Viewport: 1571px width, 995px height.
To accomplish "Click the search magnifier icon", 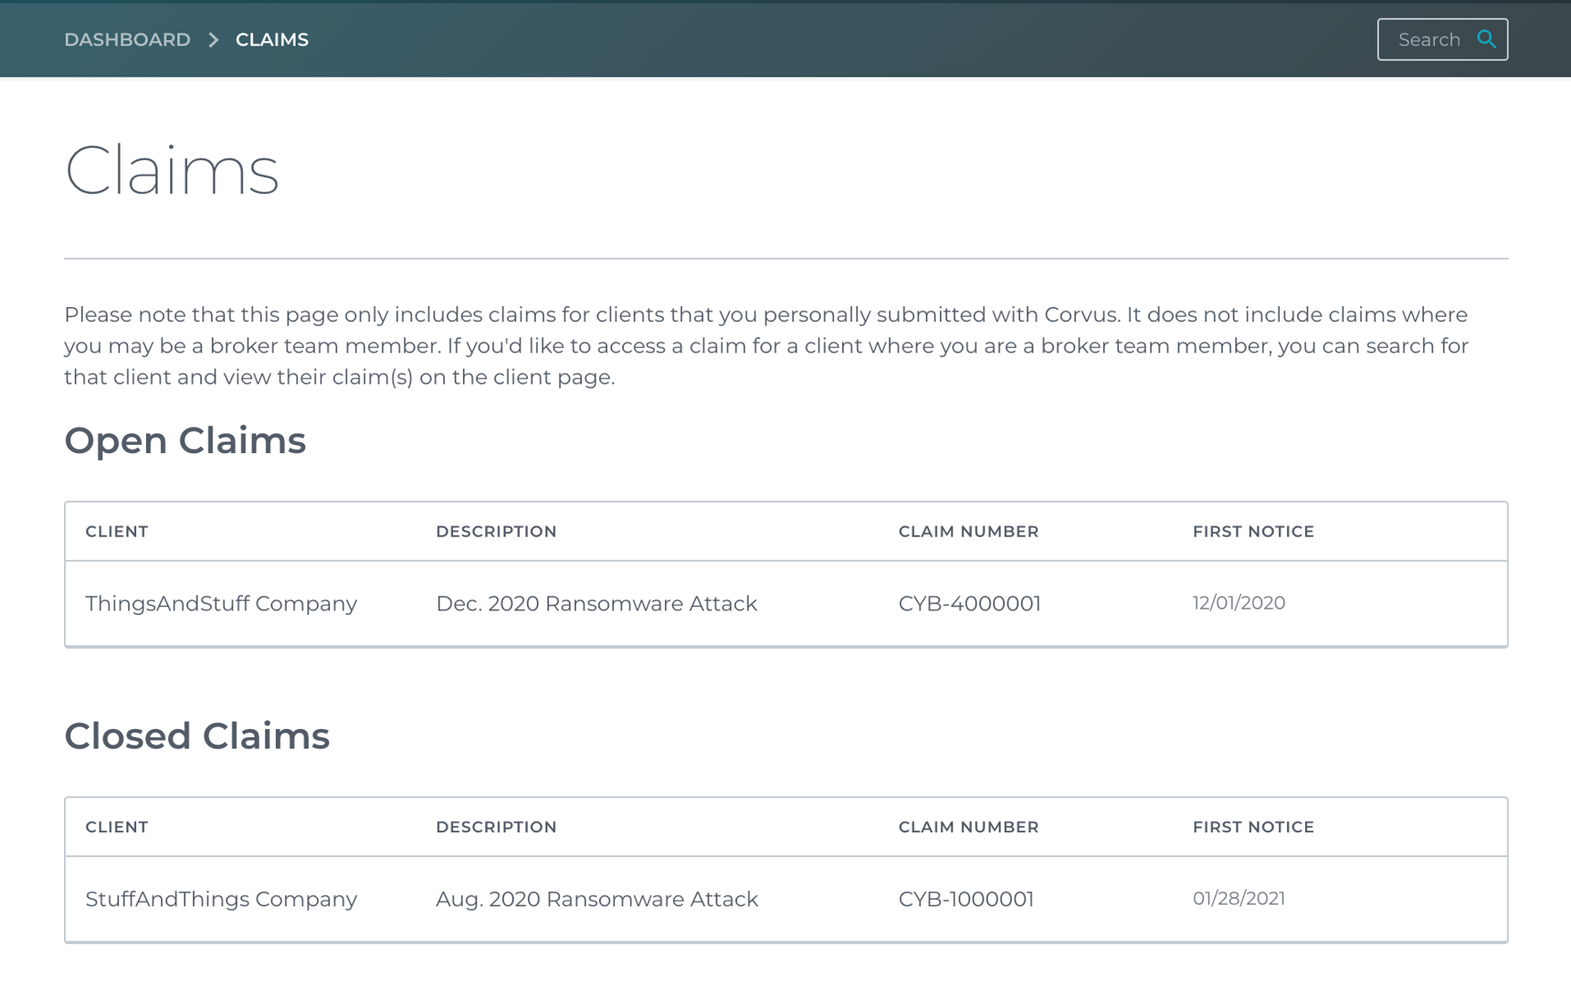I will click(x=1486, y=39).
